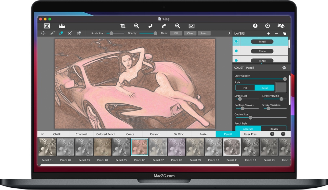Switch to the Charcoal preset tab
Viewport: 328px width, 190px height.
coord(81,134)
